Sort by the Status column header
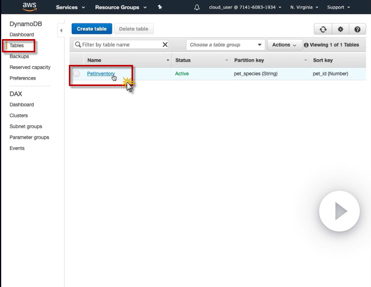Screen dimensions: 371x287 coord(201,60)
